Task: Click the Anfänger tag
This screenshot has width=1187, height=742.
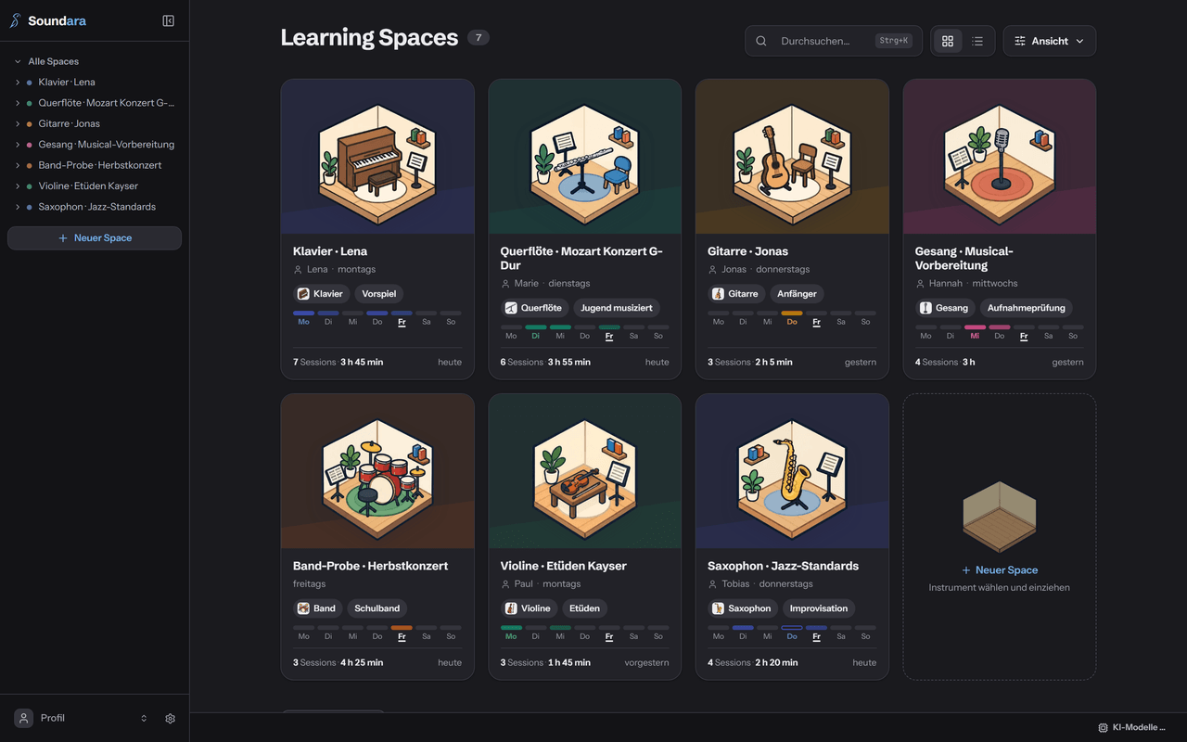Action: pyautogui.click(x=798, y=294)
